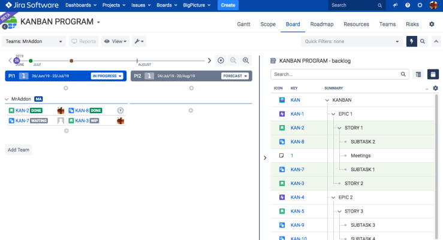
Task: Zoom in on the timeline
Action: coord(246,60)
